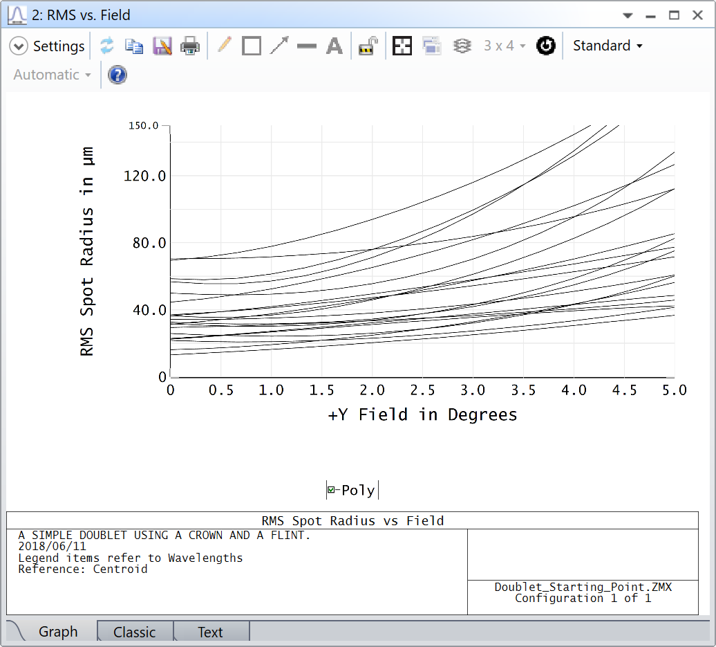Expand the Settings chevron button
Image resolution: width=716 pixels, height=647 pixels.
(19, 46)
